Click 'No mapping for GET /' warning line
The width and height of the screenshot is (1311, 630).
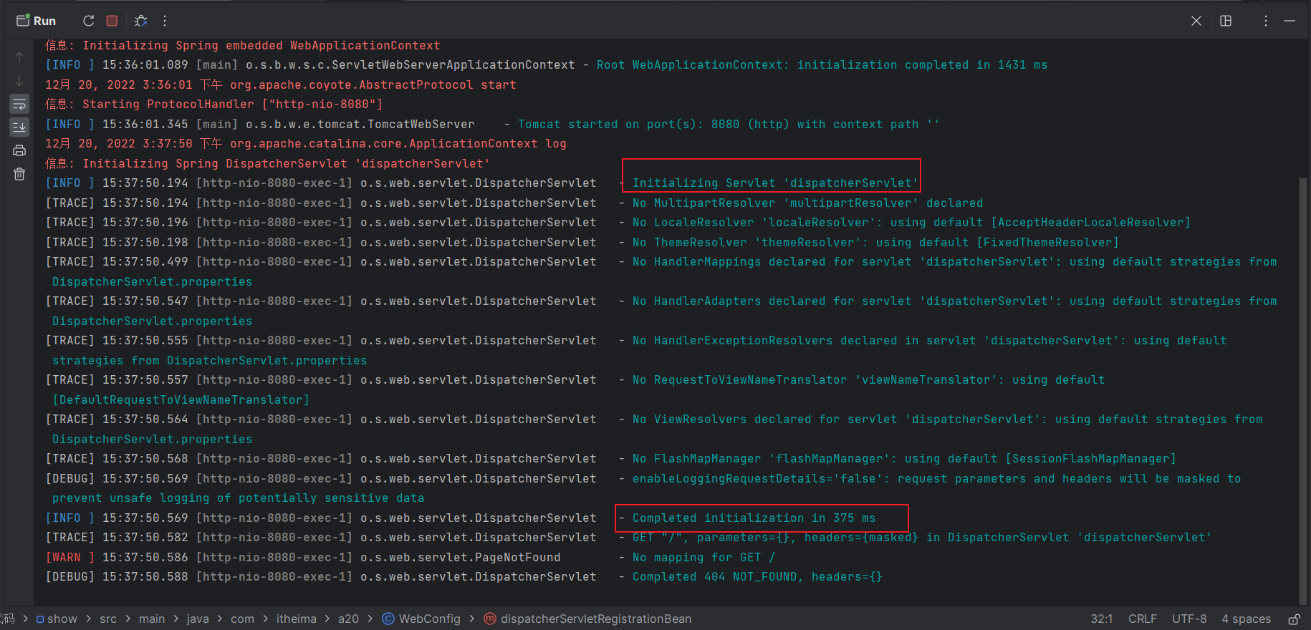pyautogui.click(x=703, y=557)
